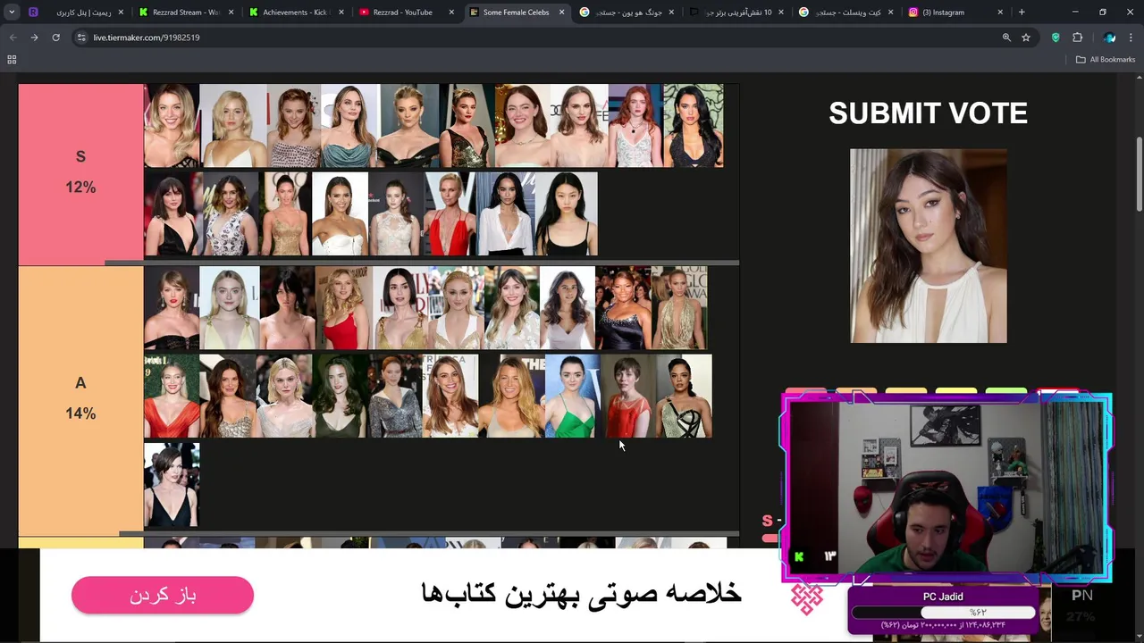Select A tier first-row thumbnail with the red dress
This screenshot has height=643, width=1144.
pyautogui.click(x=343, y=307)
